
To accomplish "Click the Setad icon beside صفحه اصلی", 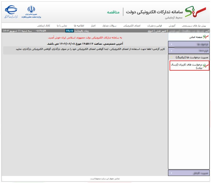I will pos(206,37).
